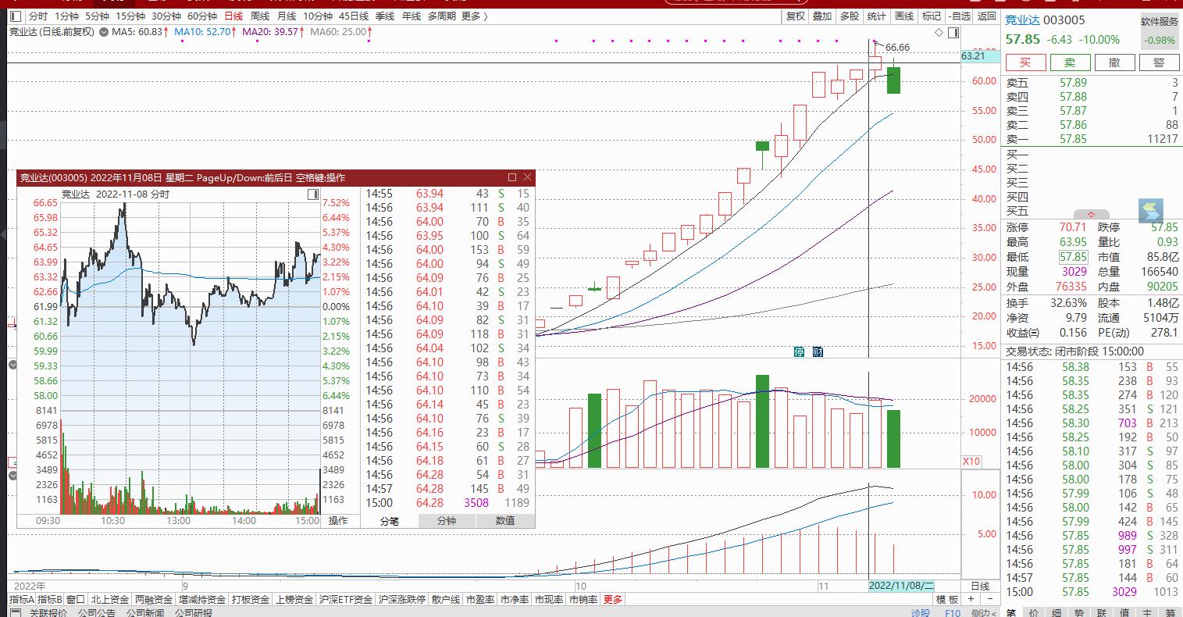Click the red 买 buy button

click(1024, 62)
